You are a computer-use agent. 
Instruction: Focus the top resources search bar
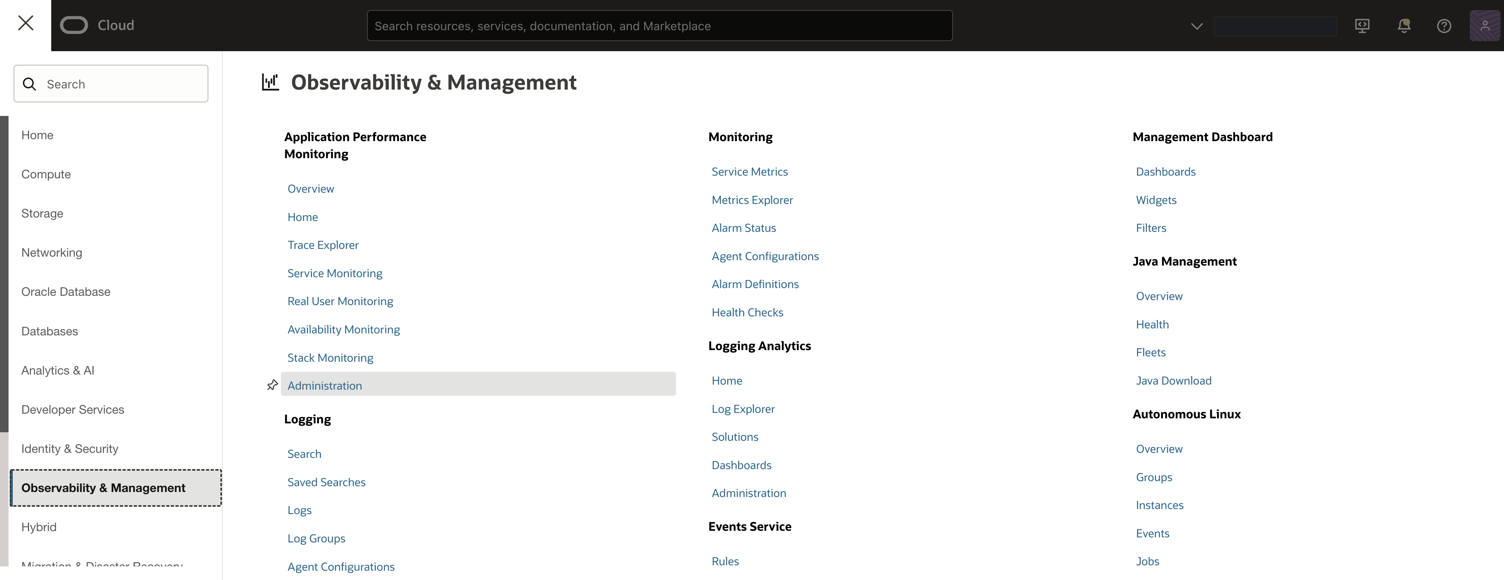pos(659,26)
